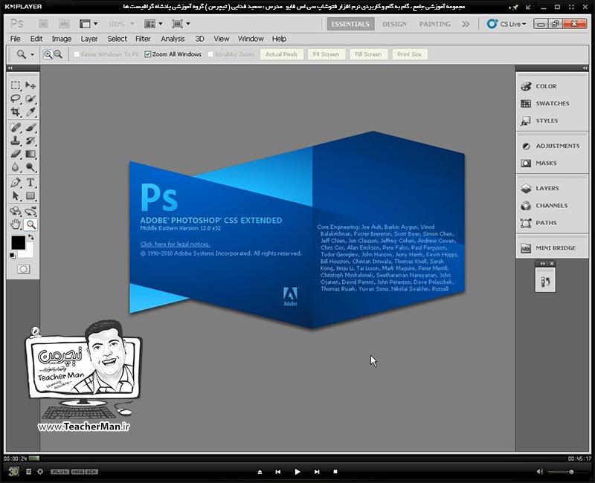Viewport: 595px width, 483px height.
Task: Expand the toolbox double-arrow
Action: coord(10,68)
